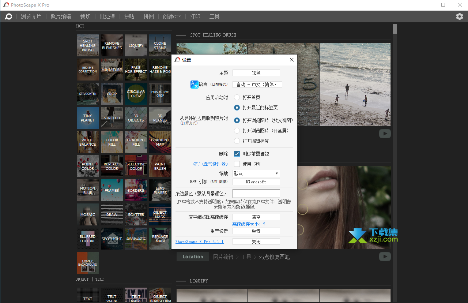
Task: Click 重置 settings button
Action: [x=256, y=231]
